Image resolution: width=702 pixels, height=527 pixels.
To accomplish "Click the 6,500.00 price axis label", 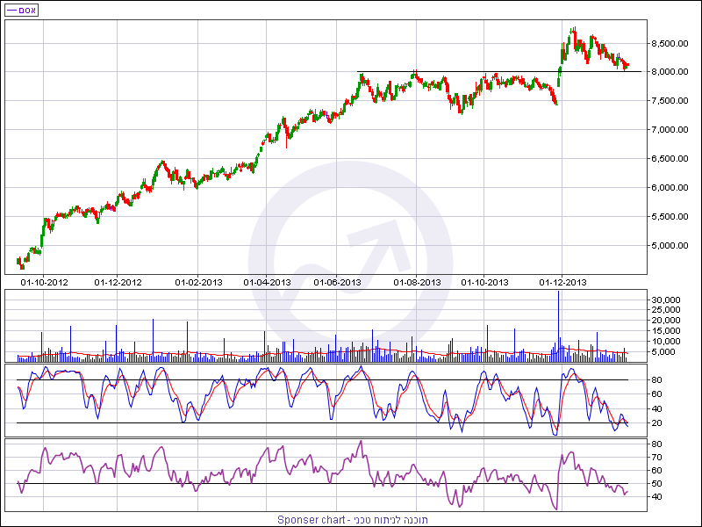I will 670,159.
